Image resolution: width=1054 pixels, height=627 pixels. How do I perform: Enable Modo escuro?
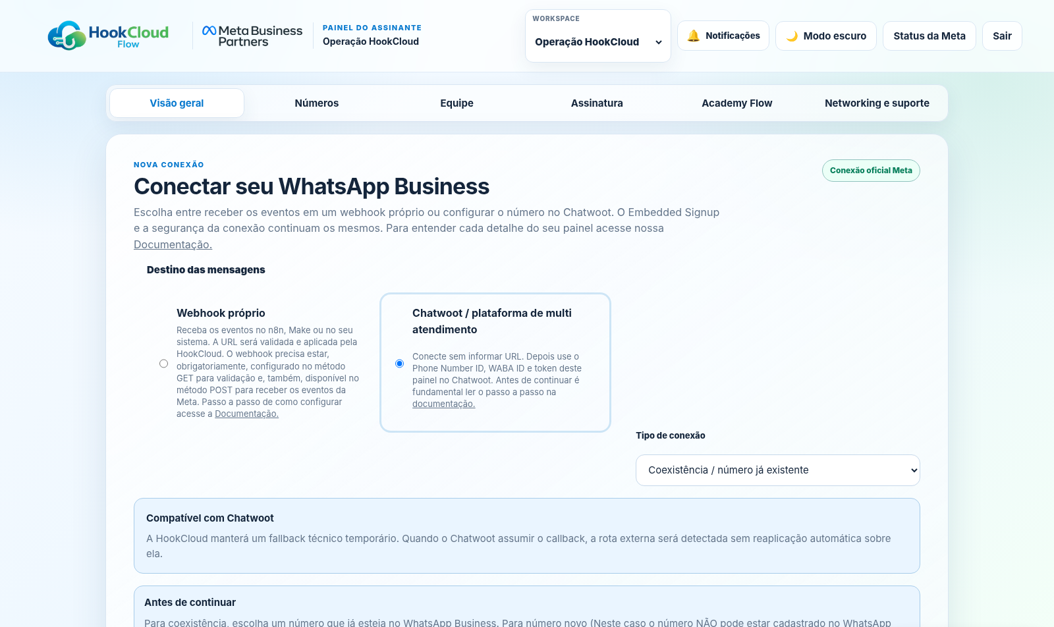point(826,36)
